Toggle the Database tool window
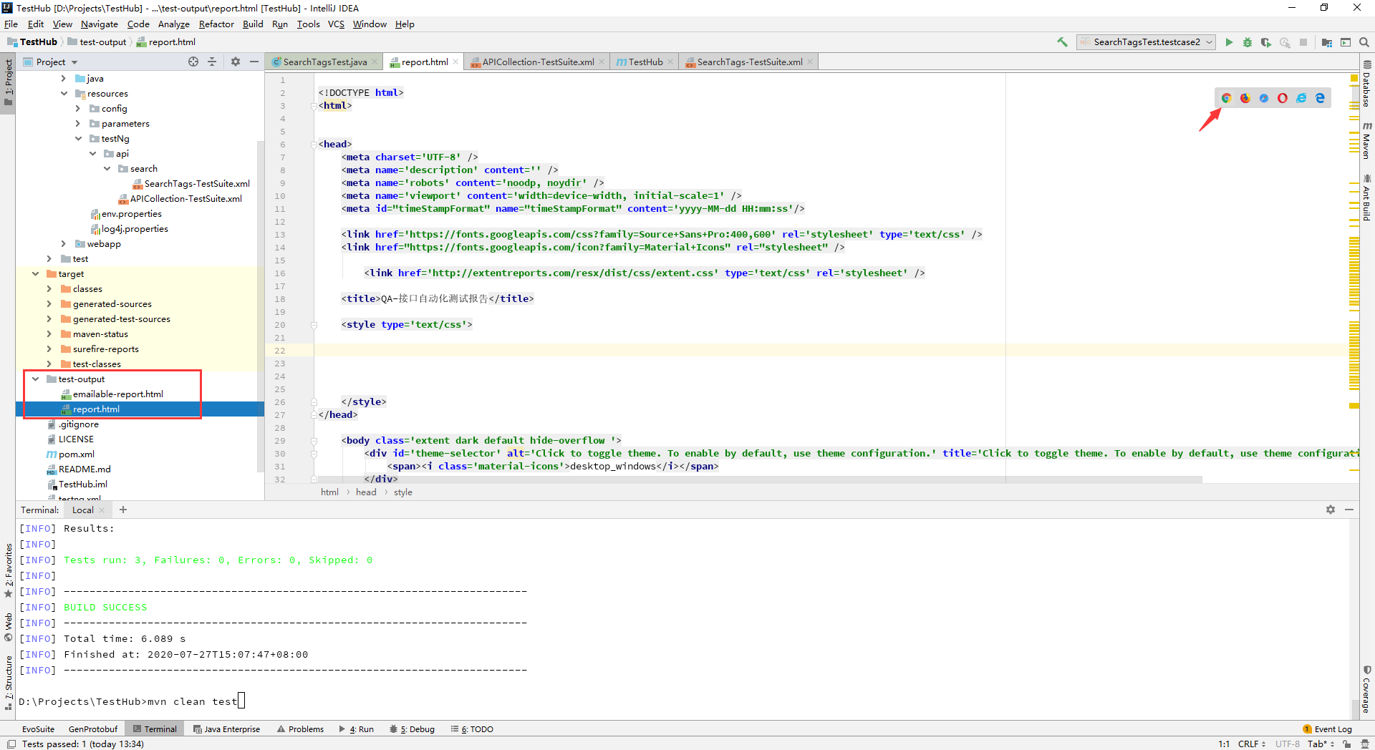 pos(1366,84)
